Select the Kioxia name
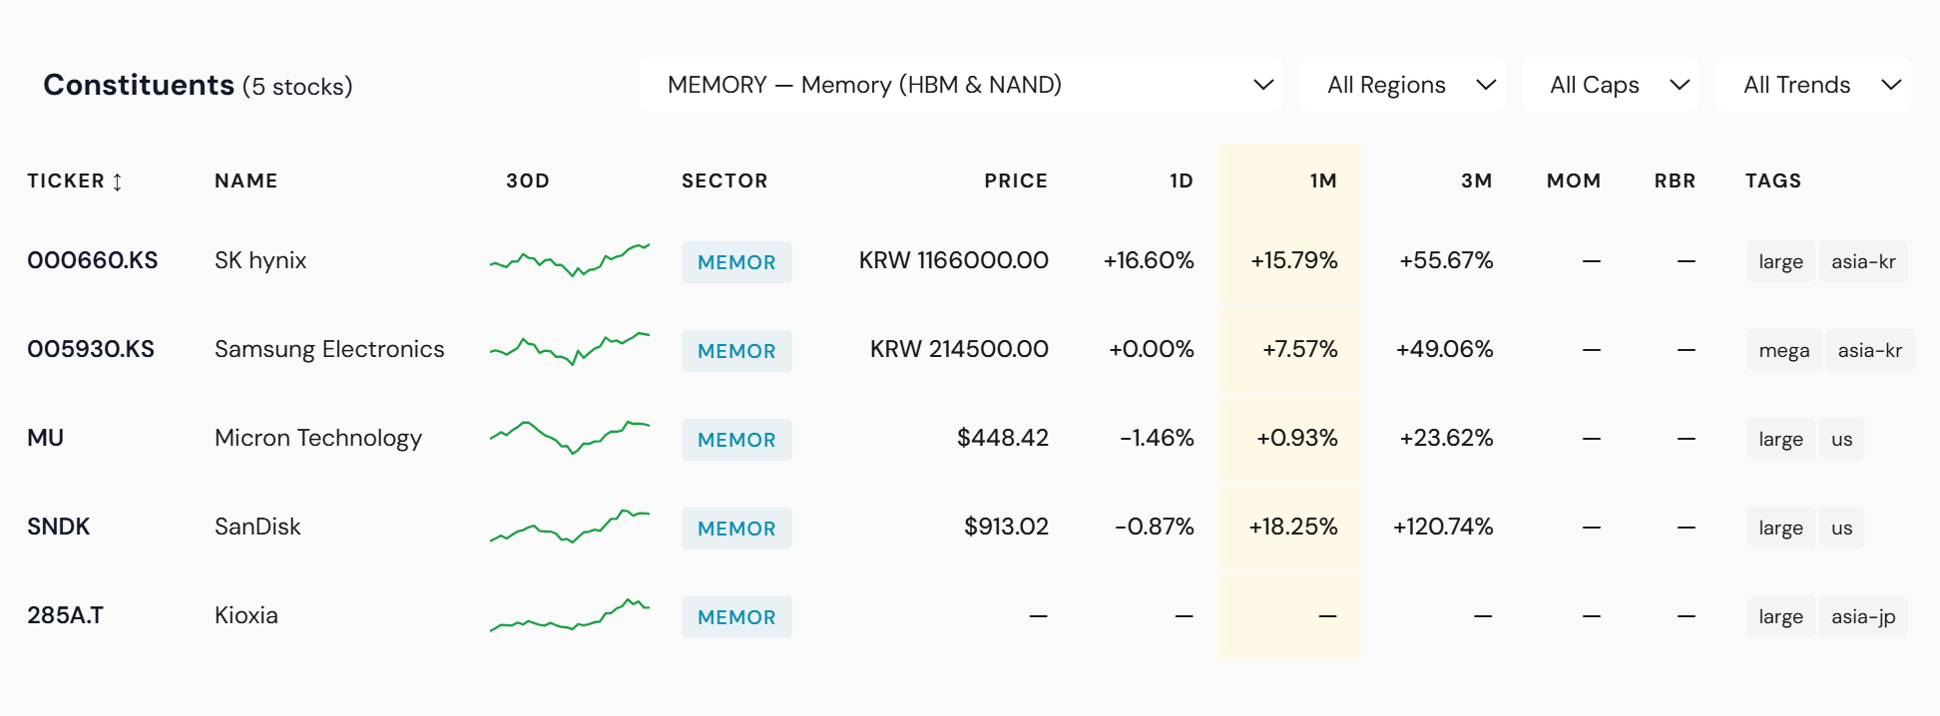1940x716 pixels. 246,615
